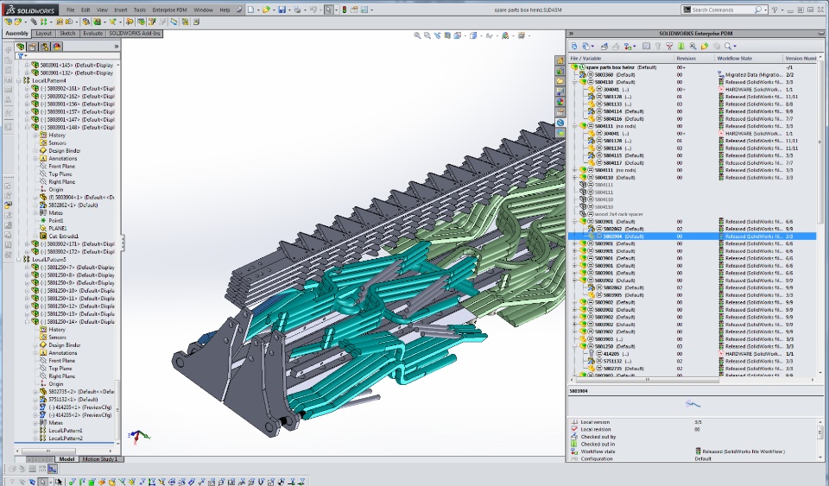Switch to the SOLIDWORKS Add-Ins tab

click(x=135, y=34)
